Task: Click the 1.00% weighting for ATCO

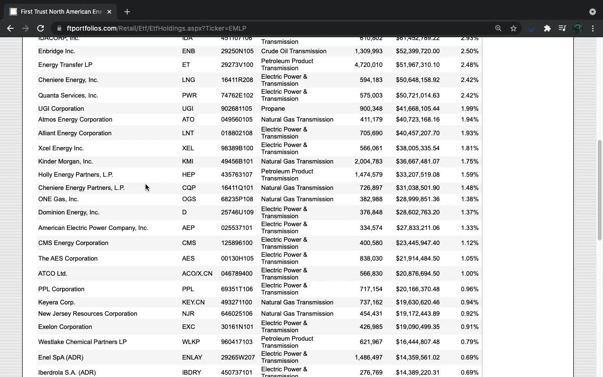Action: [470, 273]
